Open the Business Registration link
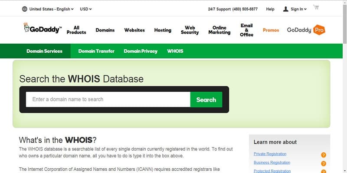 (x=272, y=163)
